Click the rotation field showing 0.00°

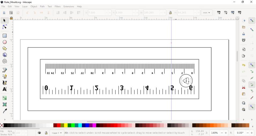(x=240, y=133)
